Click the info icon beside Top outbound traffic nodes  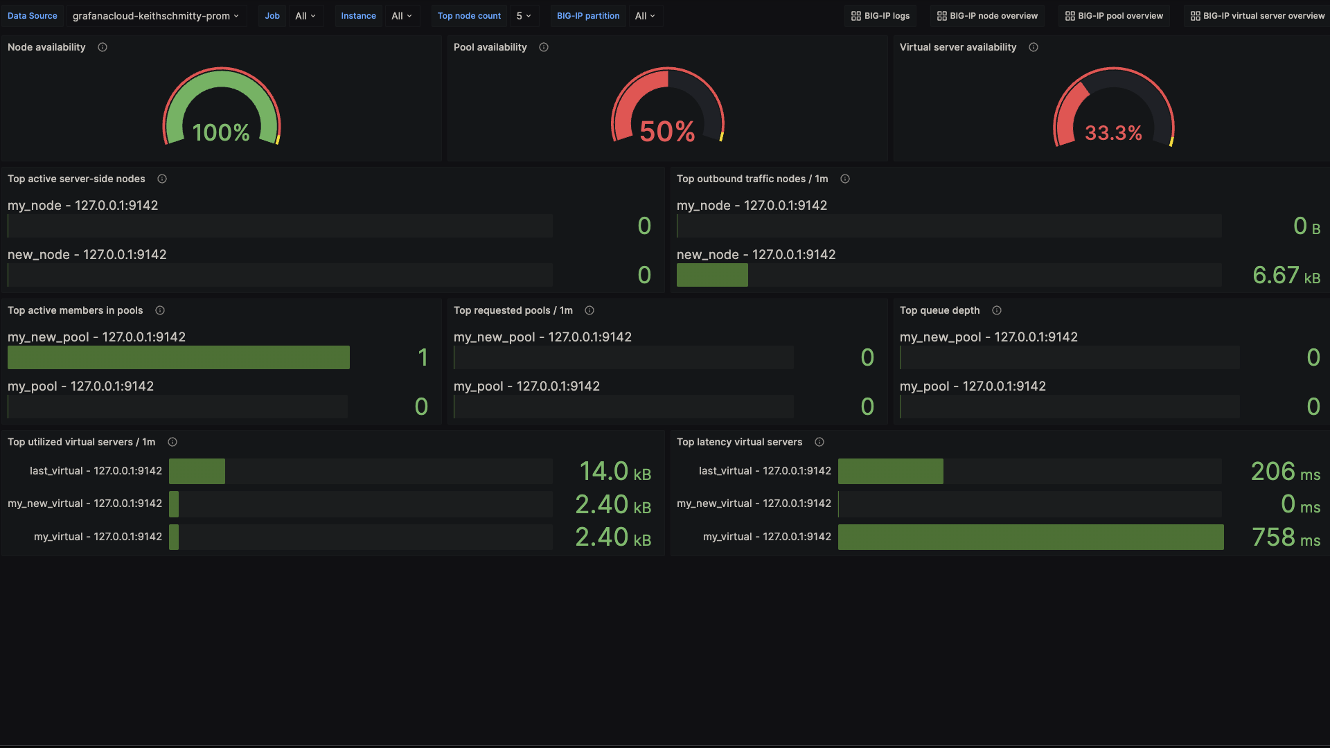point(845,179)
